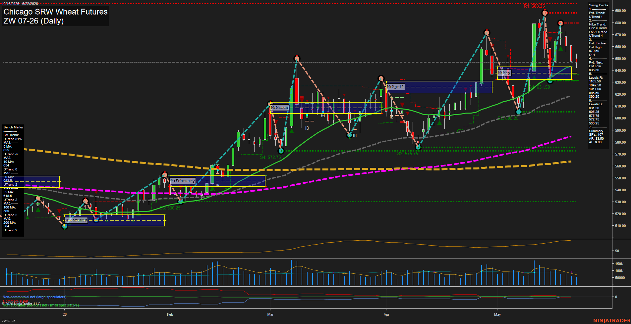Click the 10 MA: label in Bench Marks

9,162
